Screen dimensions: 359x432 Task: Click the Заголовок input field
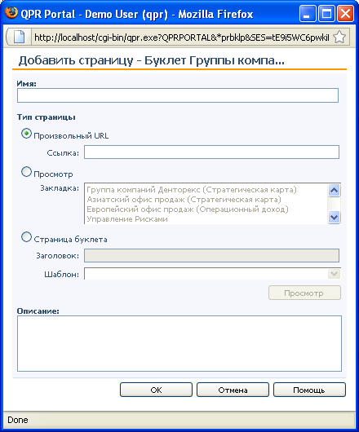tap(211, 255)
